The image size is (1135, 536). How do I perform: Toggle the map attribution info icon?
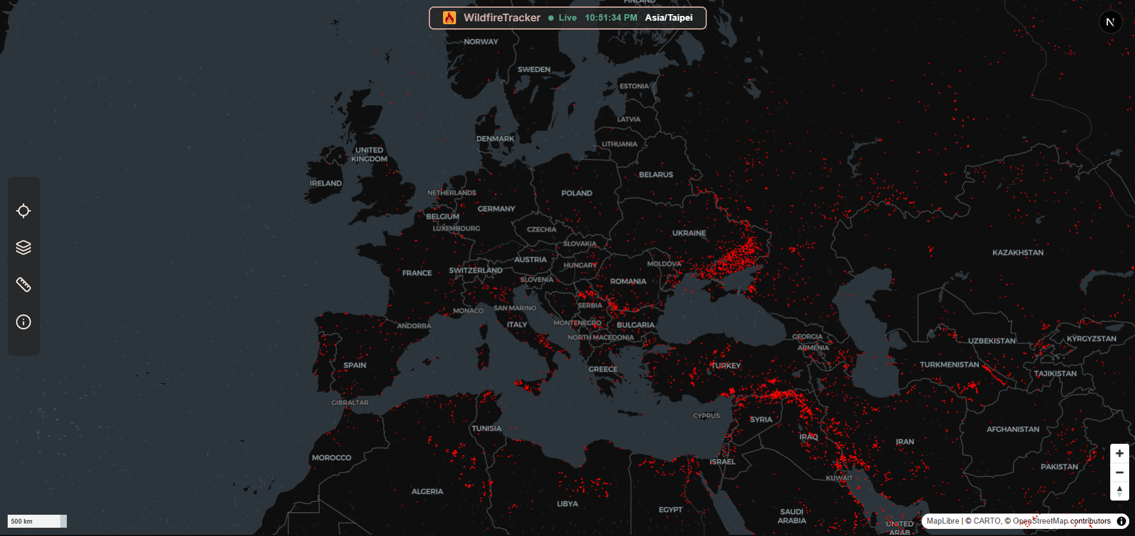coord(1121,521)
